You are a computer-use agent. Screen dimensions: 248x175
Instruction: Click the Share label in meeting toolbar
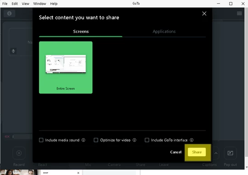coord(141,164)
